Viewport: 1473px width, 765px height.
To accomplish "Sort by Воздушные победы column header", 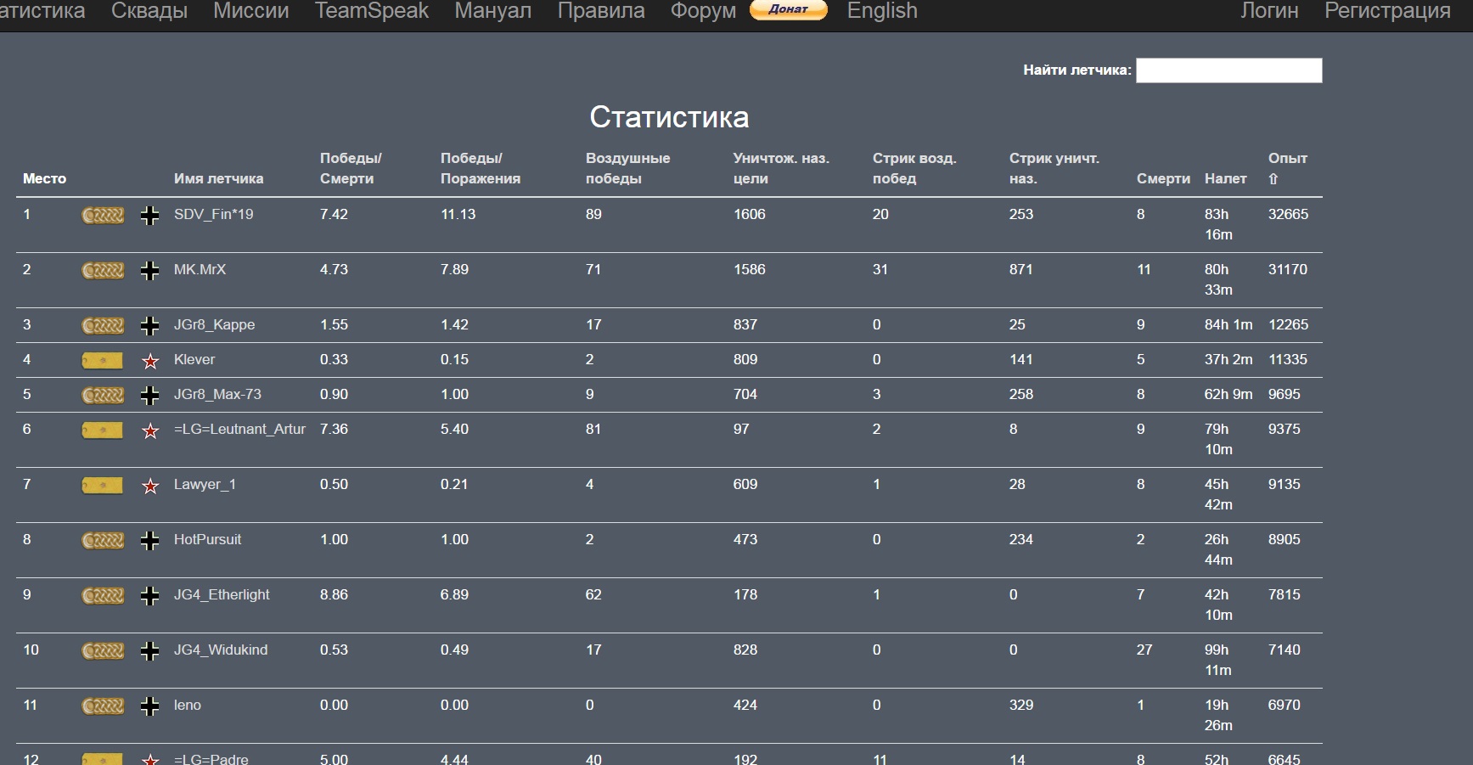I will [x=628, y=168].
